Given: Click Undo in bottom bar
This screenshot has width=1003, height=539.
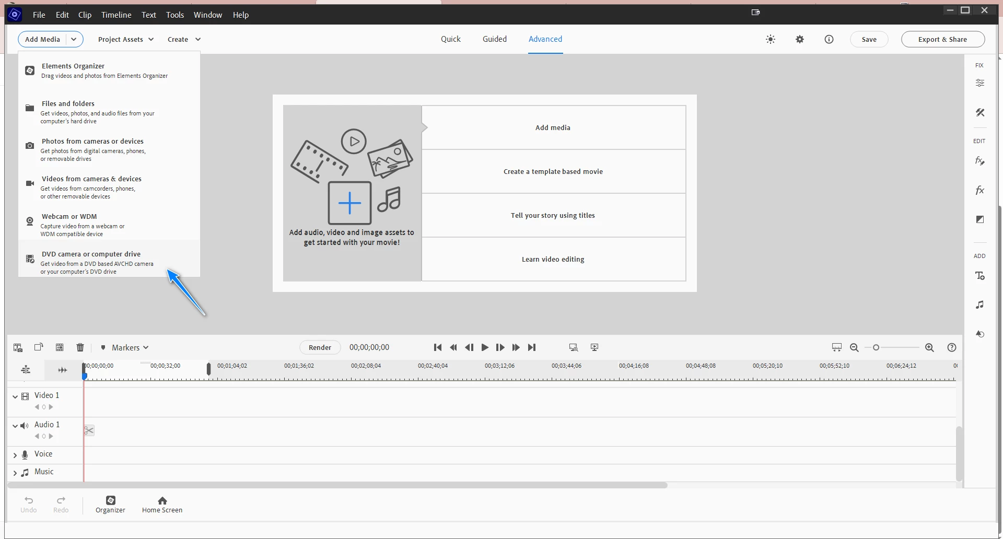Looking at the screenshot, I should pyautogui.click(x=29, y=505).
